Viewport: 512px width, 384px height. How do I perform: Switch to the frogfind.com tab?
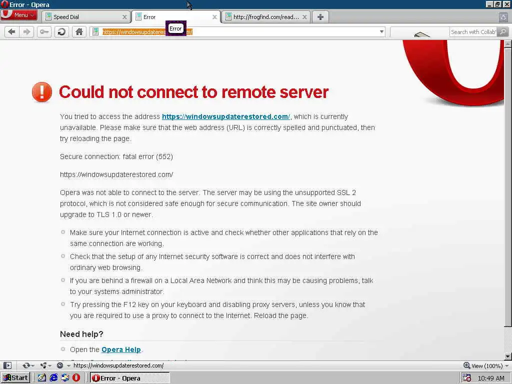[x=266, y=17]
